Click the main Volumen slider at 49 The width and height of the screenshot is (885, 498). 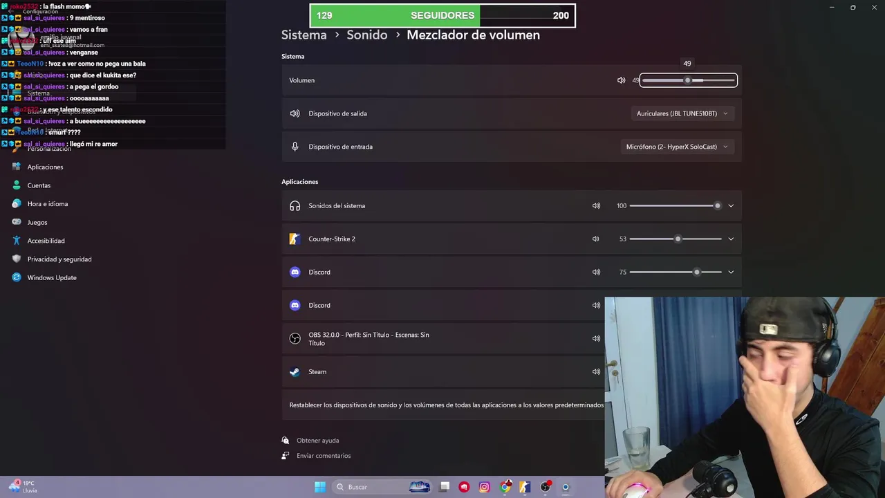pos(688,80)
